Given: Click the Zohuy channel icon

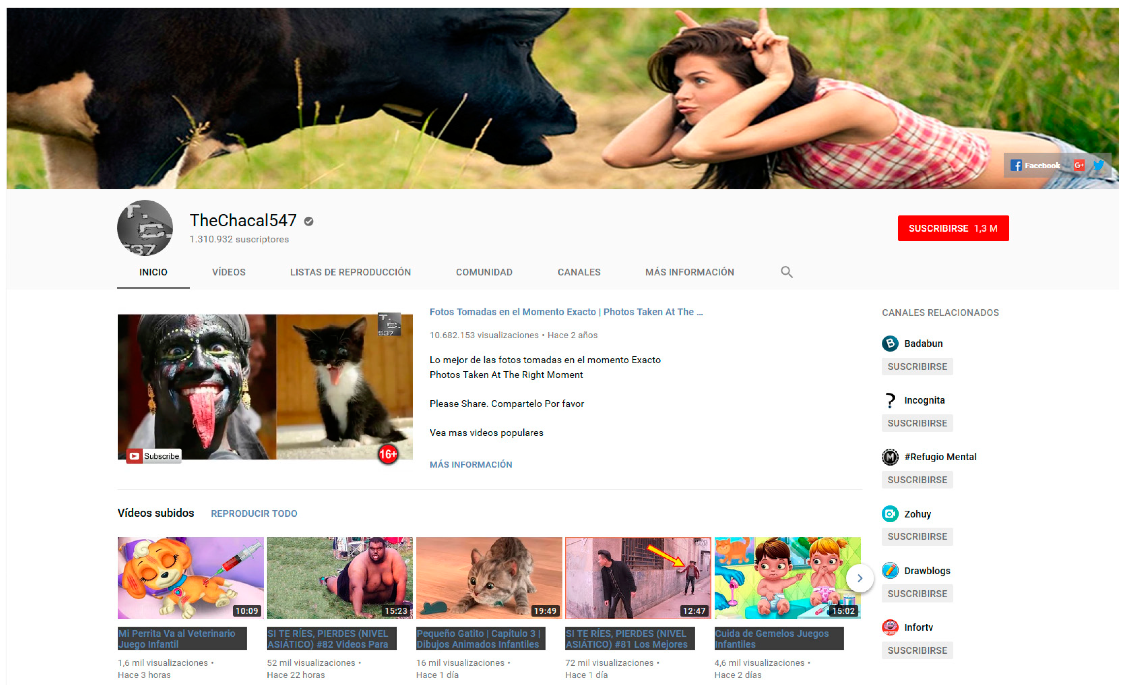Looking at the screenshot, I should point(890,514).
